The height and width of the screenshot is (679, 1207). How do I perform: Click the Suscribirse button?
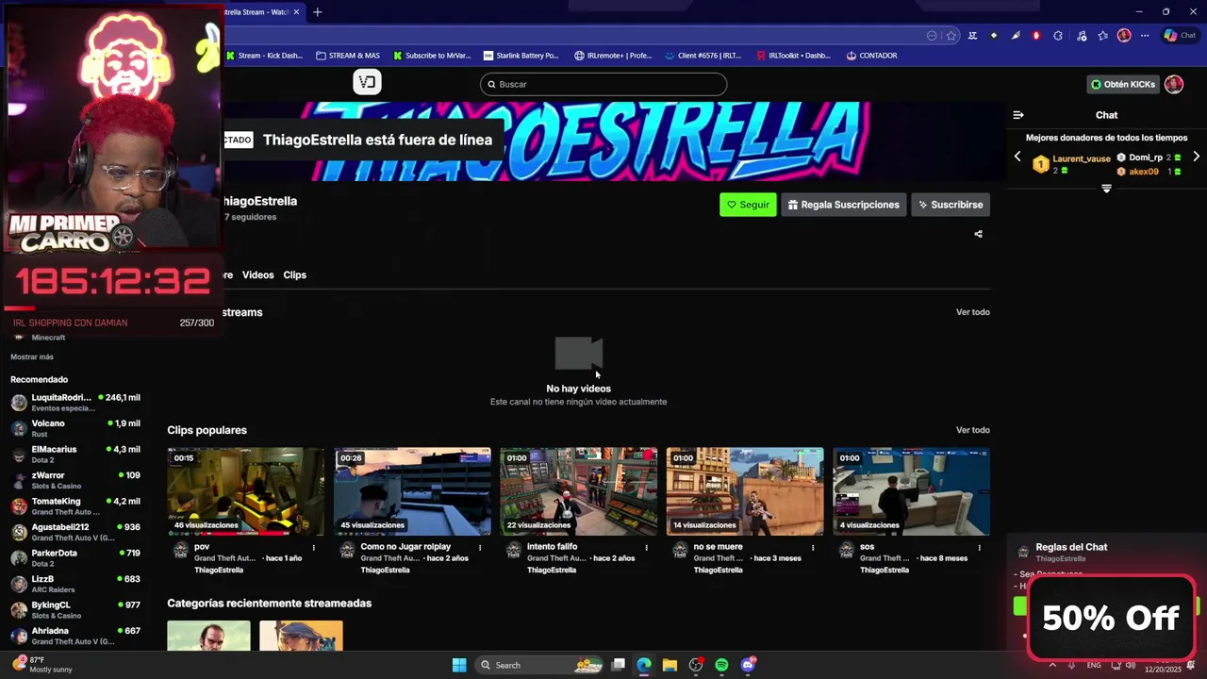[951, 205]
